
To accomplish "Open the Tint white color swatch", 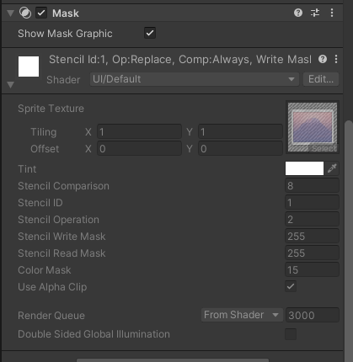I will [304, 168].
